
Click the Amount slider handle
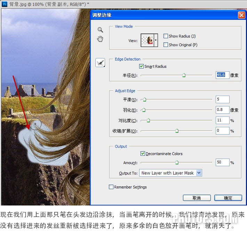coord(177,162)
